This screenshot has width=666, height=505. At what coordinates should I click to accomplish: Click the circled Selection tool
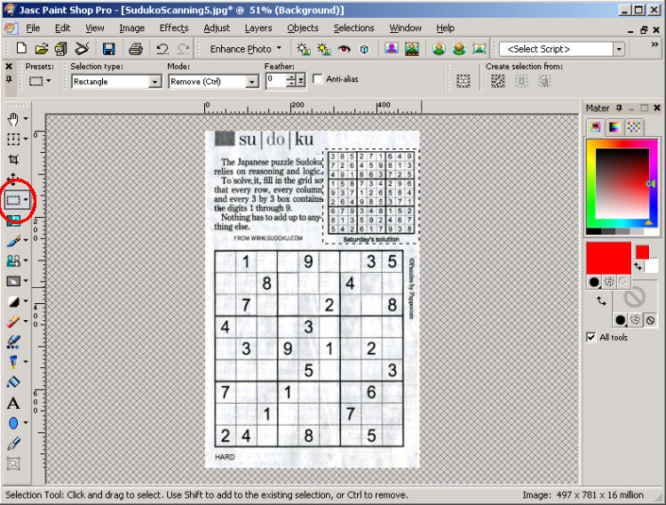(x=13, y=200)
